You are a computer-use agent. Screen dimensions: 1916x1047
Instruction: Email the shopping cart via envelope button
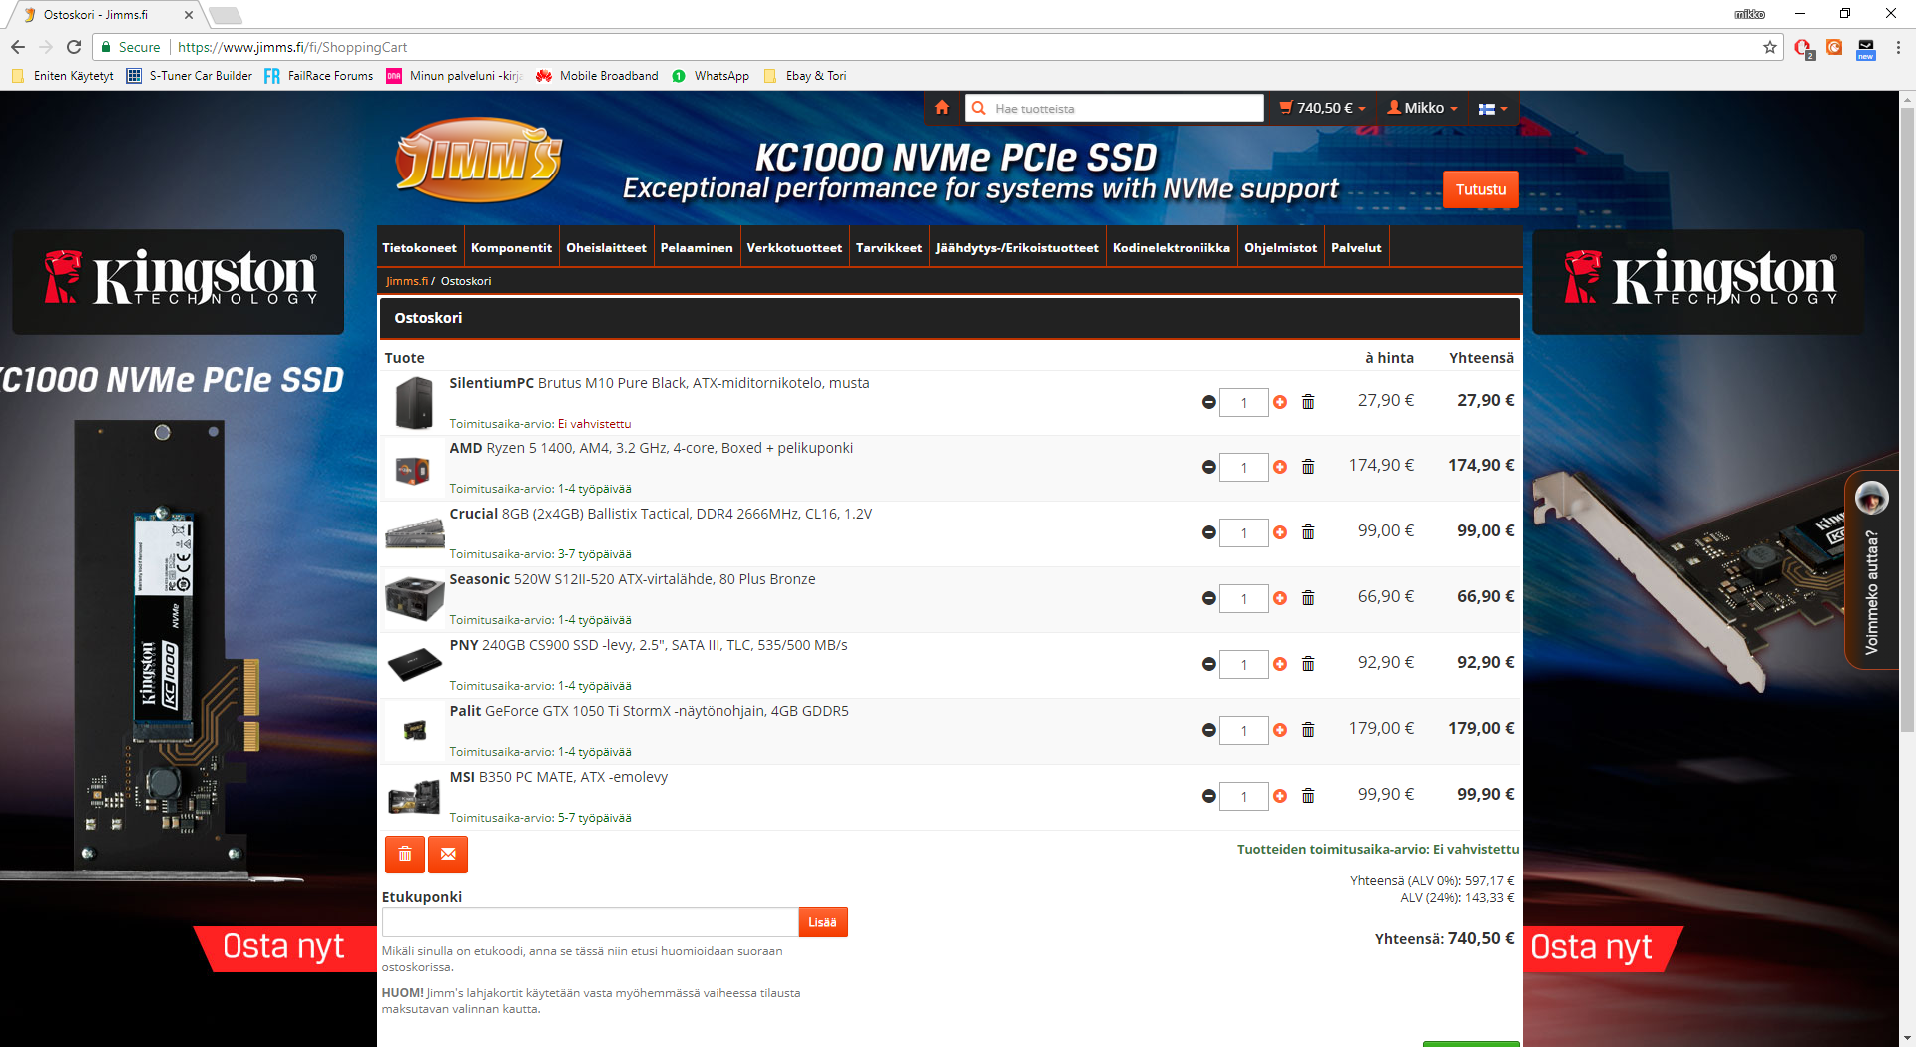tap(448, 855)
